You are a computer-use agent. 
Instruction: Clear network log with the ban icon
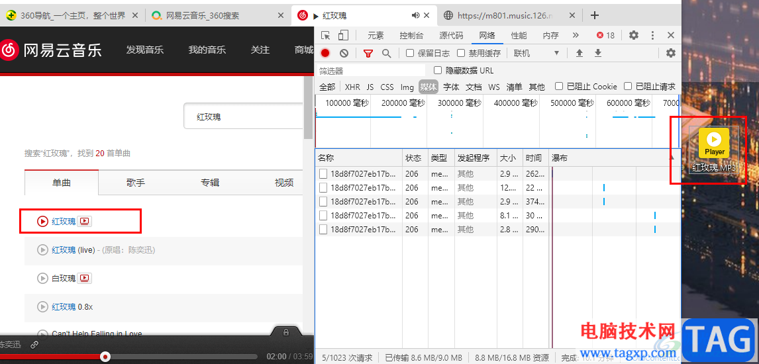click(344, 53)
